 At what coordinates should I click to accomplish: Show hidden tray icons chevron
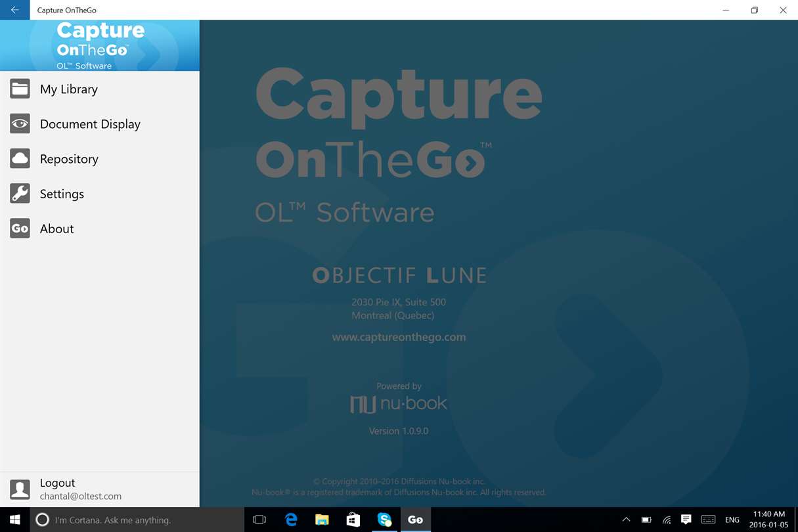pyautogui.click(x=626, y=520)
